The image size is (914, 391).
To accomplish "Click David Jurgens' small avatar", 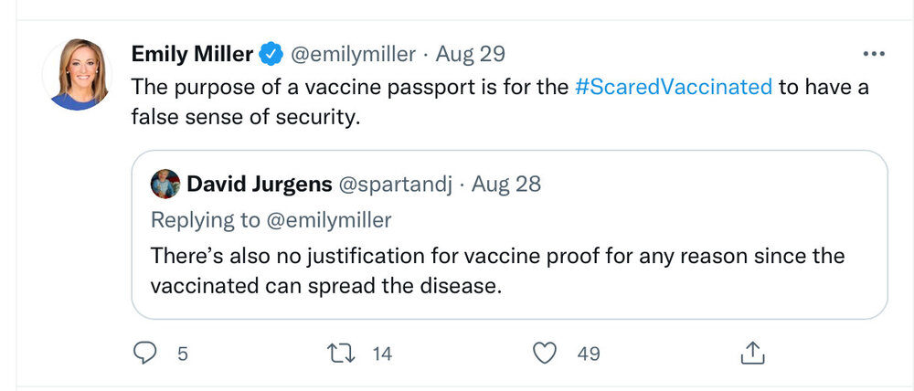I will coord(165,184).
